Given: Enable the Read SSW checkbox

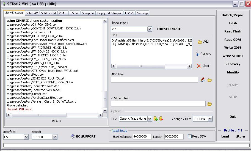Looking at the screenshot, I should coord(190,136).
